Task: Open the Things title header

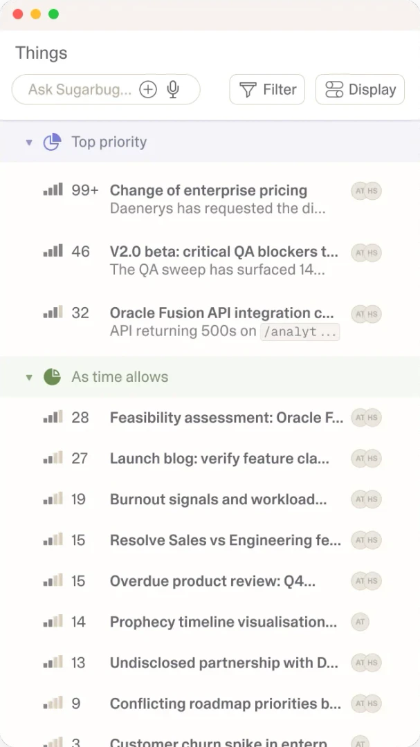Action: (x=41, y=53)
